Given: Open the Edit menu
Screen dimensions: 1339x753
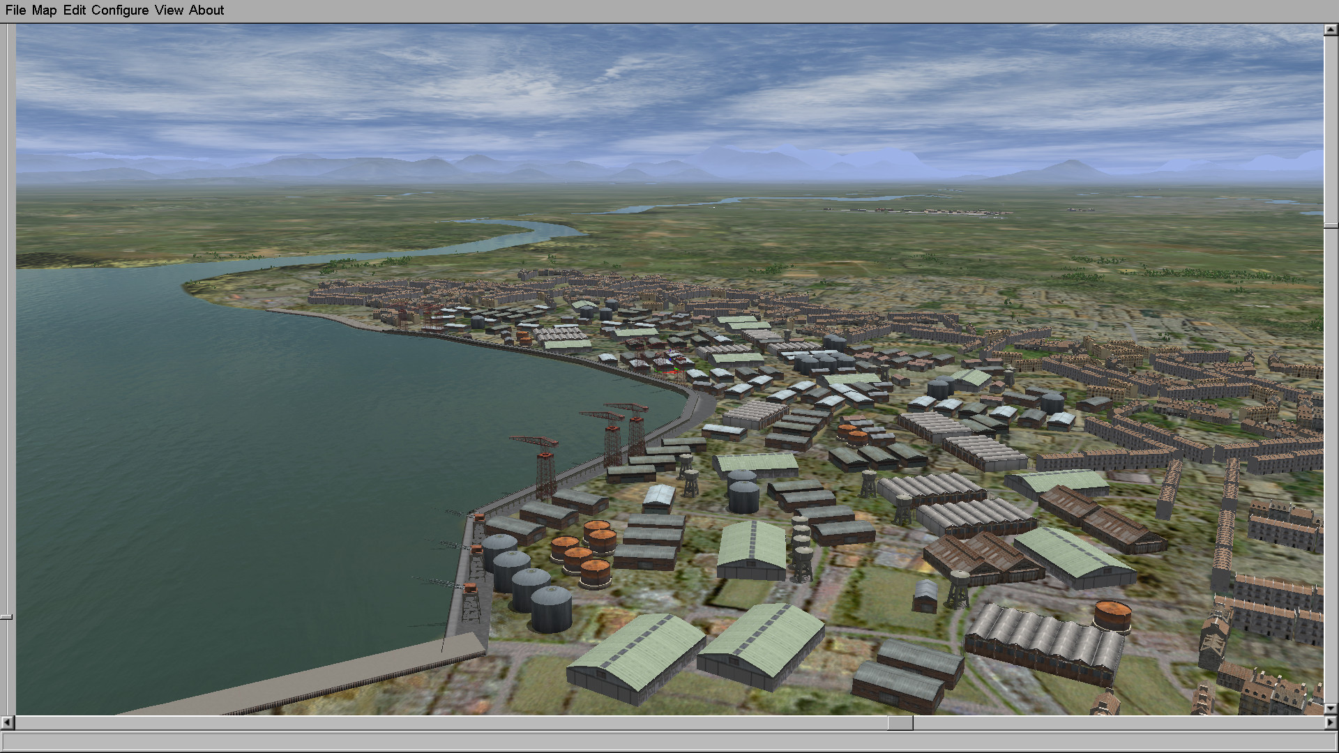Looking at the screenshot, I should click(74, 10).
